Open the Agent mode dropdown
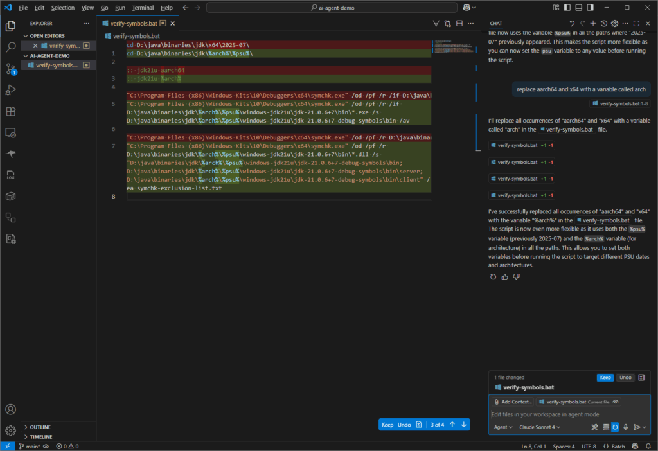This screenshot has width=658, height=451. [x=503, y=427]
